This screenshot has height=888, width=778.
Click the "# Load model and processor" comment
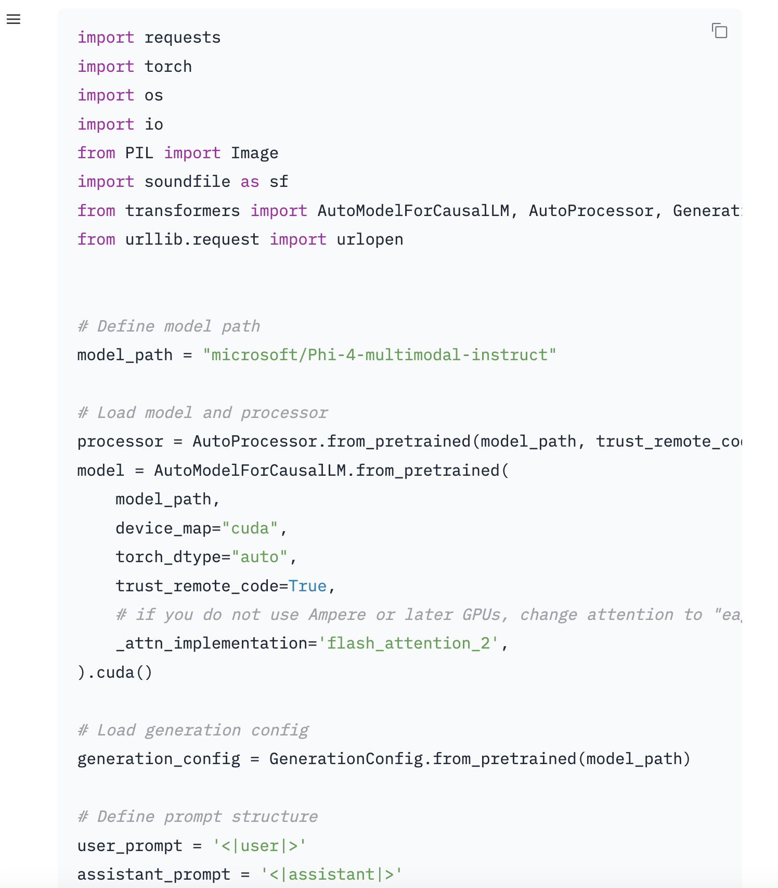click(x=202, y=413)
